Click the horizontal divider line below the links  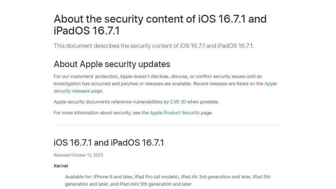click(x=168, y=125)
